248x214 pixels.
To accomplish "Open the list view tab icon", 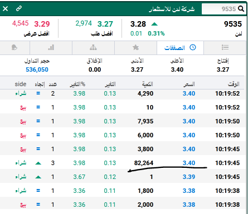I will click(x=225, y=47).
